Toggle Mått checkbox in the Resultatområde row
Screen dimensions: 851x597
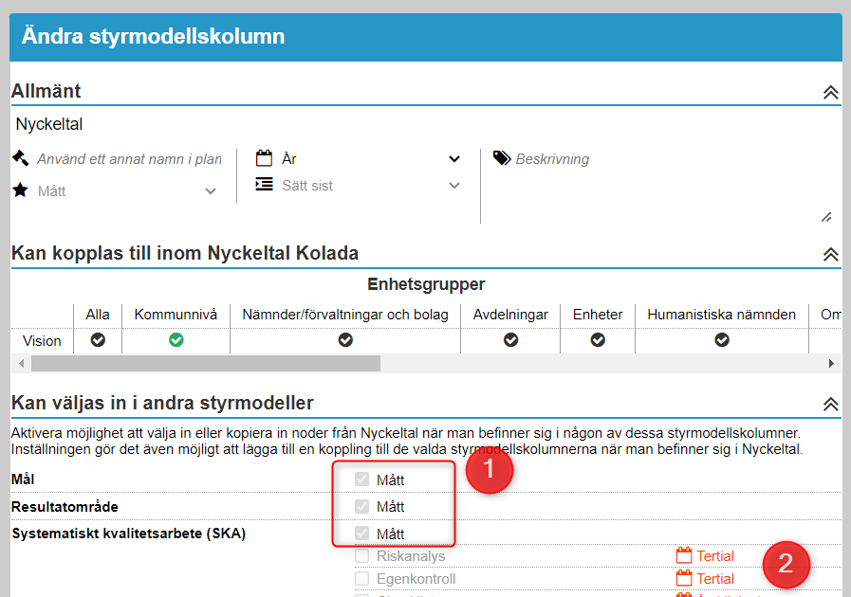pyautogui.click(x=361, y=506)
